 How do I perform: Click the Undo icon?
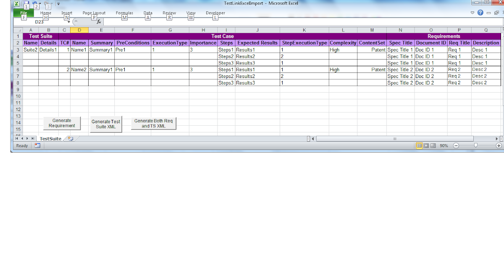[x=35, y=3]
